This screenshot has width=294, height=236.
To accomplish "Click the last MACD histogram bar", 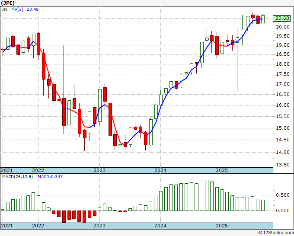I will pyautogui.click(x=263, y=205).
